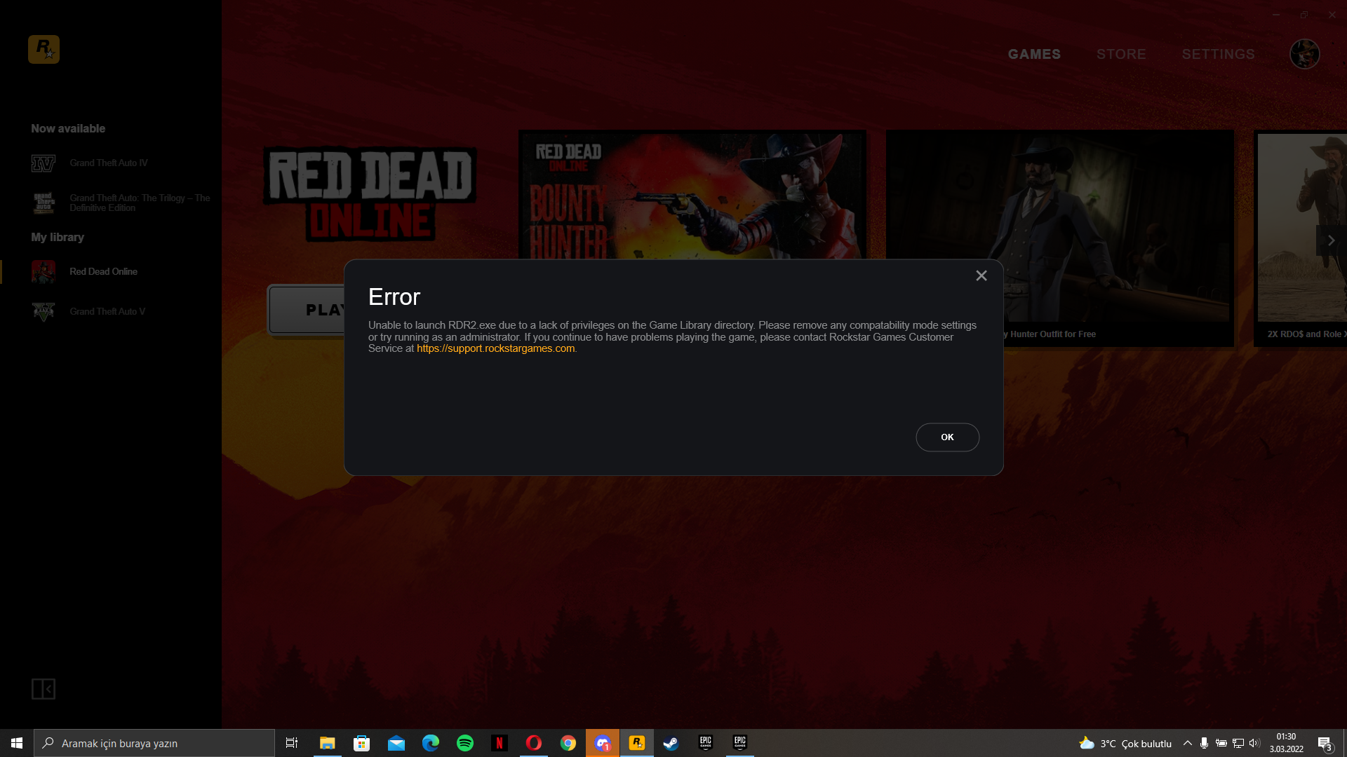
Task: Expand hidden system tray icons
Action: point(1187,743)
